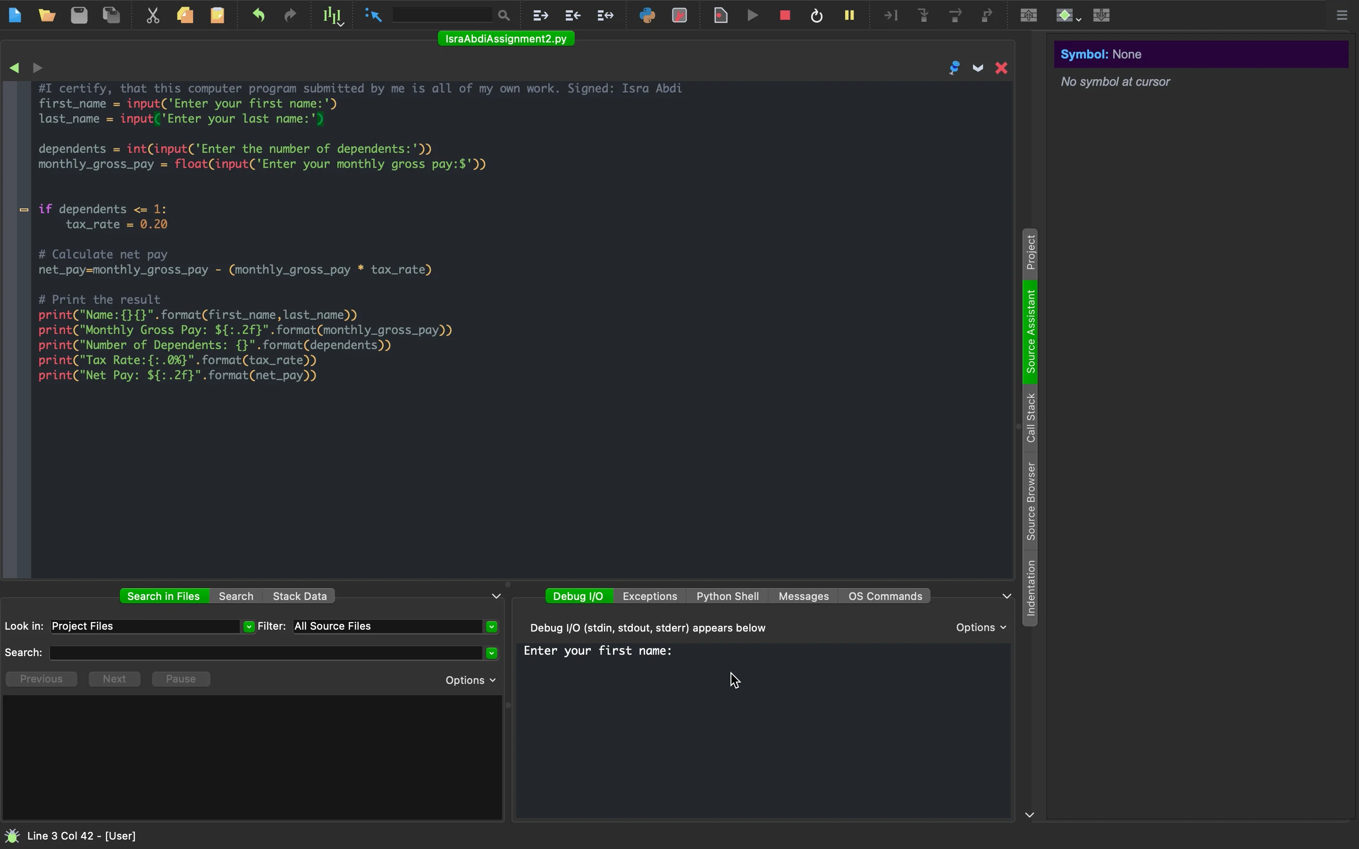Open the Source Browser side tab
The height and width of the screenshot is (849, 1359).
pyautogui.click(x=1031, y=501)
